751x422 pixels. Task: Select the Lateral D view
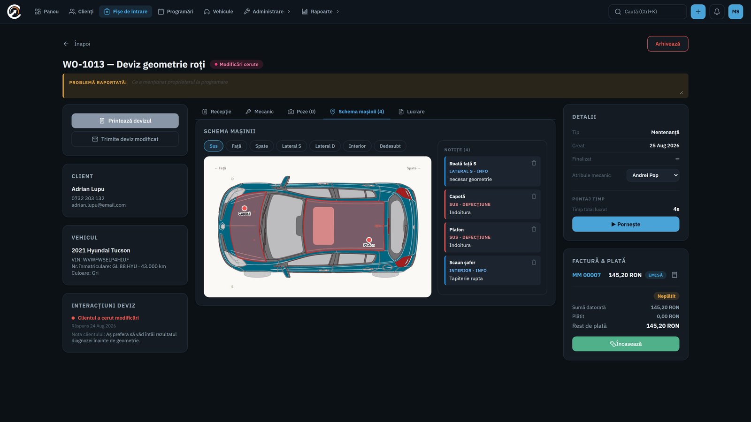(x=325, y=146)
